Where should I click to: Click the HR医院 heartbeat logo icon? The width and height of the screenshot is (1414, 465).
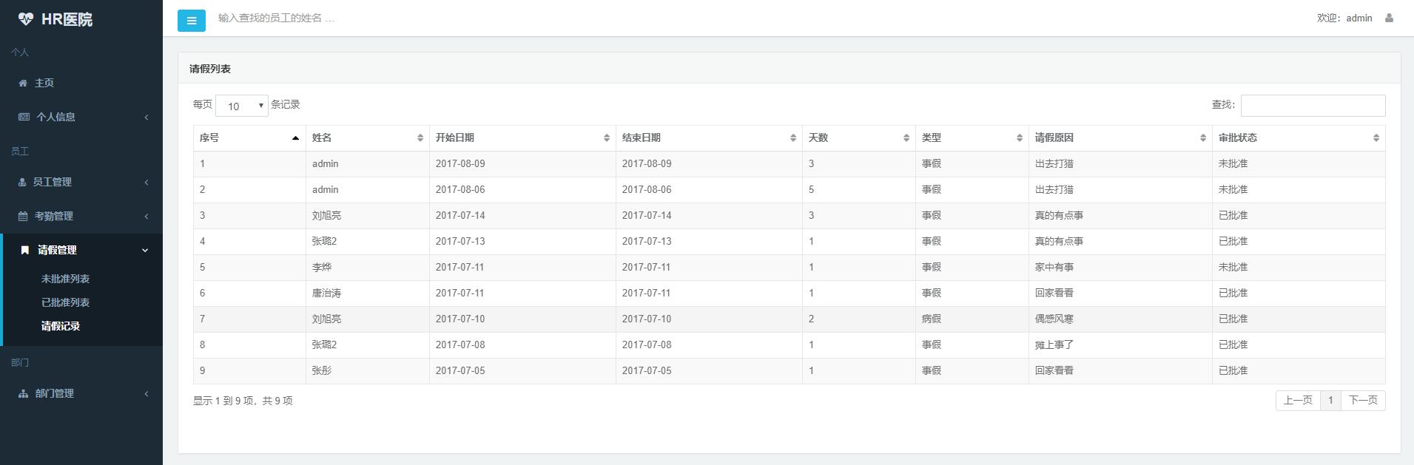tap(26, 19)
